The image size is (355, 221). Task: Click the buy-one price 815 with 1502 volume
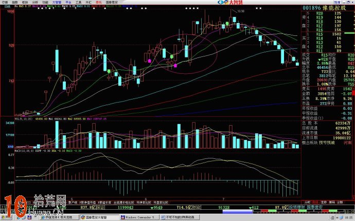pos(325,34)
